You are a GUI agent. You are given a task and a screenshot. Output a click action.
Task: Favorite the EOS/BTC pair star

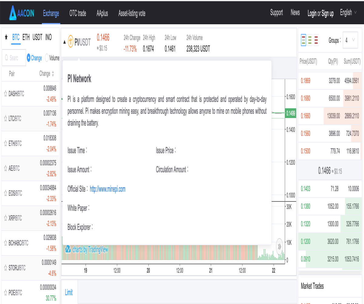pos(5,193)
